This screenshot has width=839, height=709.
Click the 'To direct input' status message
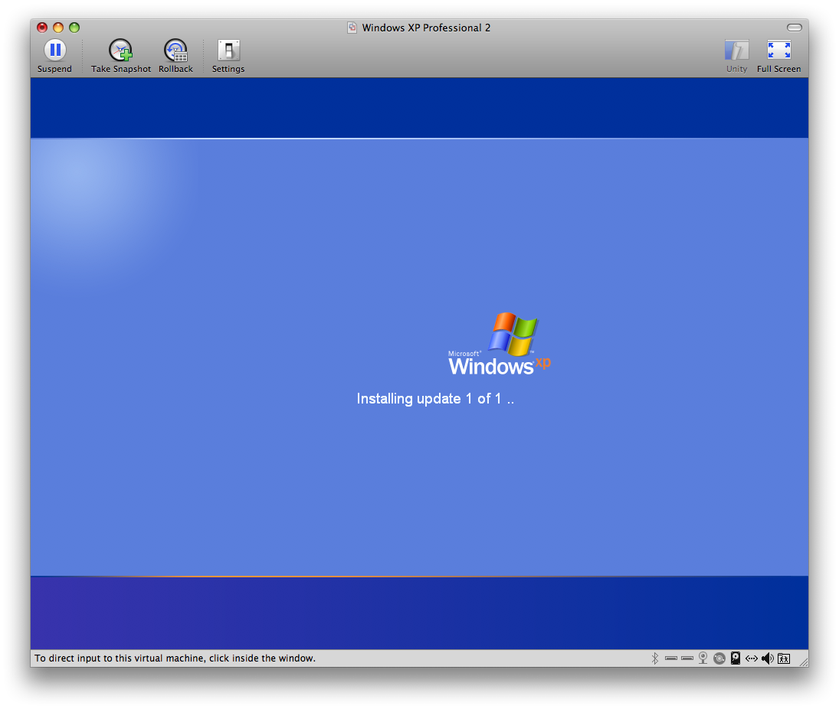pyautogui.click(x=175, y=658)
